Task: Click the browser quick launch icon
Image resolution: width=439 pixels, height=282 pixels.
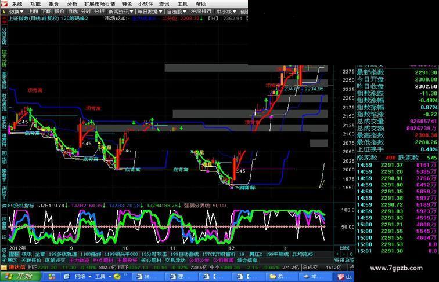Action: point(67,276)
